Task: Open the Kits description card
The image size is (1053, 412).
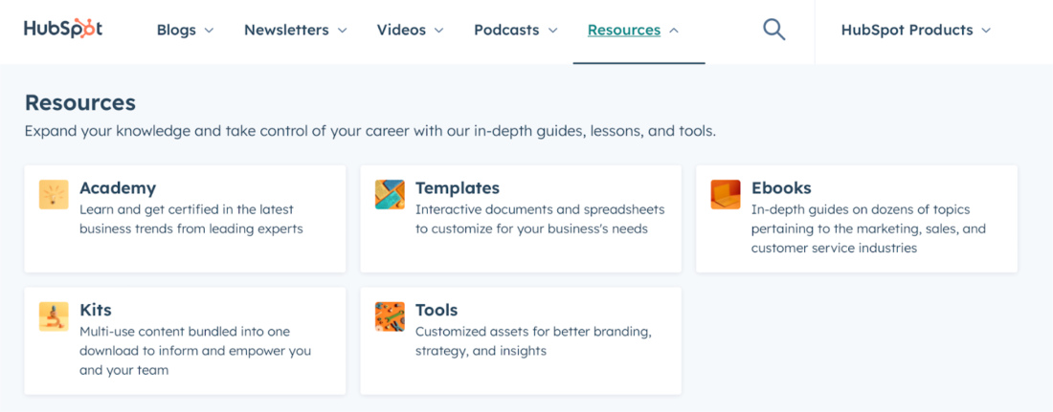Action: point(185,341)
